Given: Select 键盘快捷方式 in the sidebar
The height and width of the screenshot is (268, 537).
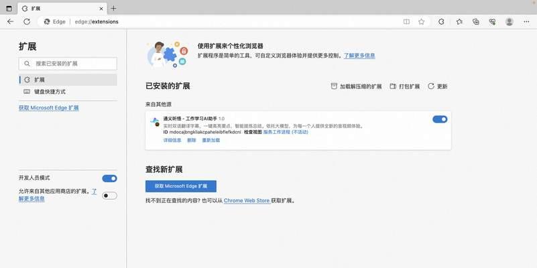Looking at the screenshot, I should [68, 92].
